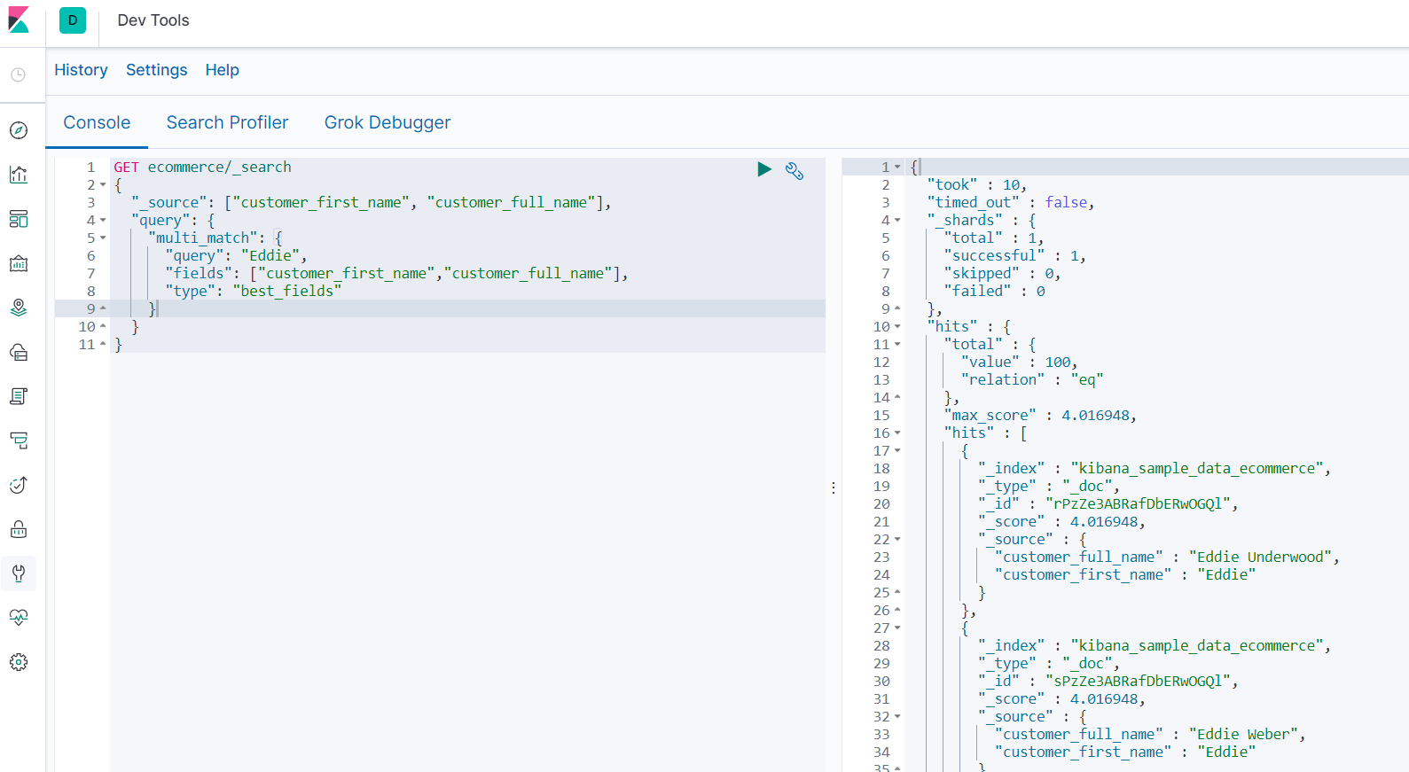This screenshot has width=1409, height=772.
Task: Collapse hits array fold at line 16
Action: pos(897,433)
